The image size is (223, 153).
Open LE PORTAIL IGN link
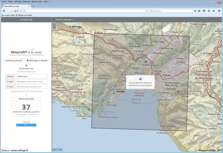coord(26,20)
